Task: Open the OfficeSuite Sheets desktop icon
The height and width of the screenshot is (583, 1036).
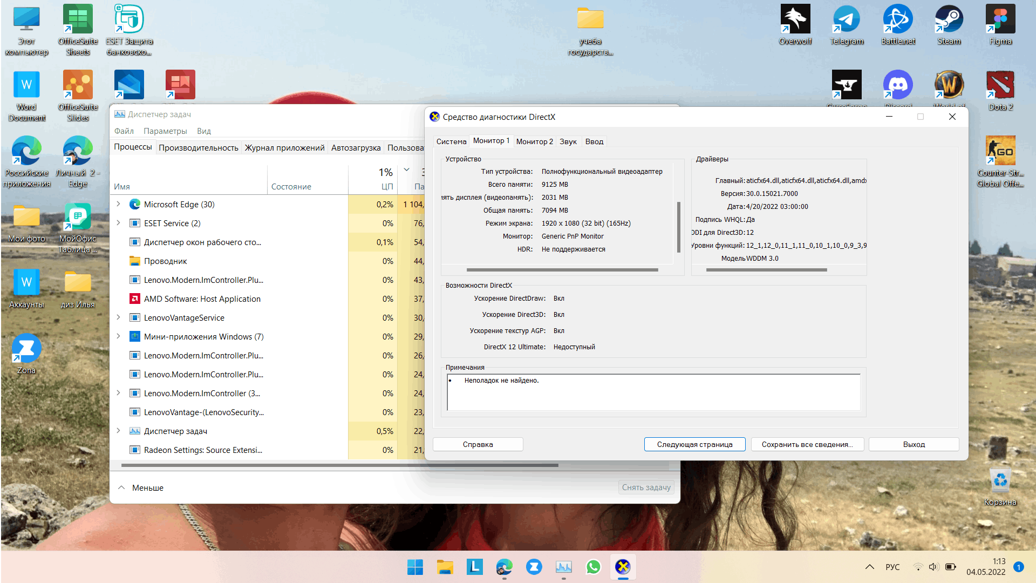Action: coord(78,30)
